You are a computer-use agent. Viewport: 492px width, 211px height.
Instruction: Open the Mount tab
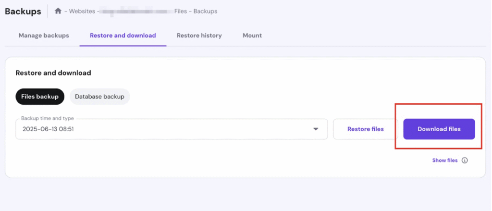coord(252,36)
